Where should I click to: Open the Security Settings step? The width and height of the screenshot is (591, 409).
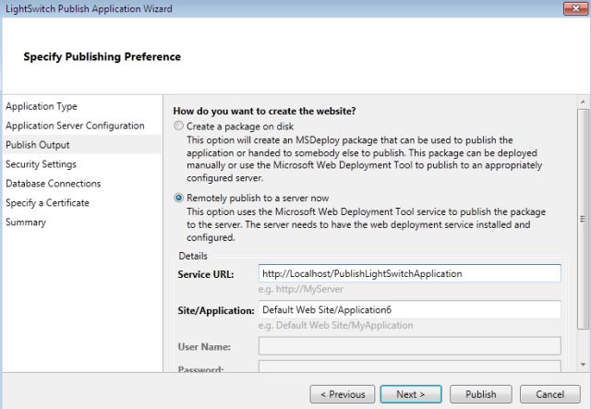(41, 164)
